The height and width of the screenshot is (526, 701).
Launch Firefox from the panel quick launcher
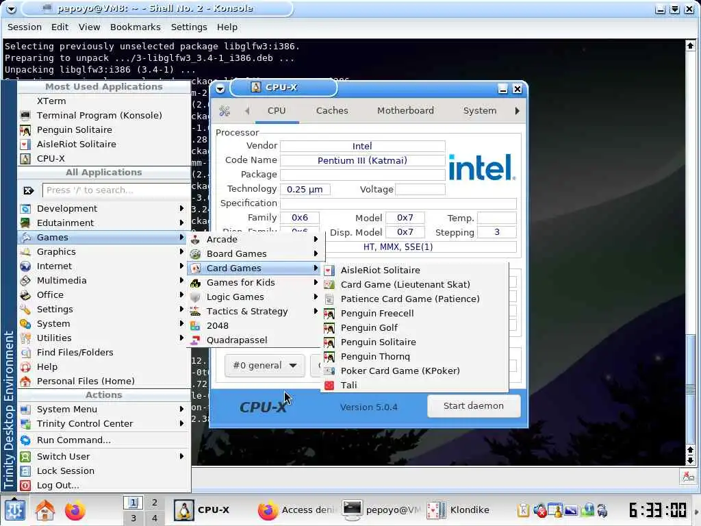(75, 510)
